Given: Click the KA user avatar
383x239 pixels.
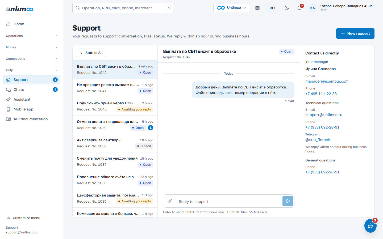Looking at the screenshot, I should [x=313, y=8].
